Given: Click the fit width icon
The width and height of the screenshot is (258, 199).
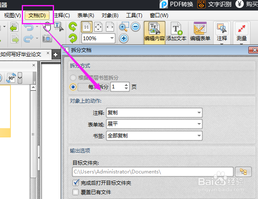Looking at the screenshot, I should (110, 27).
